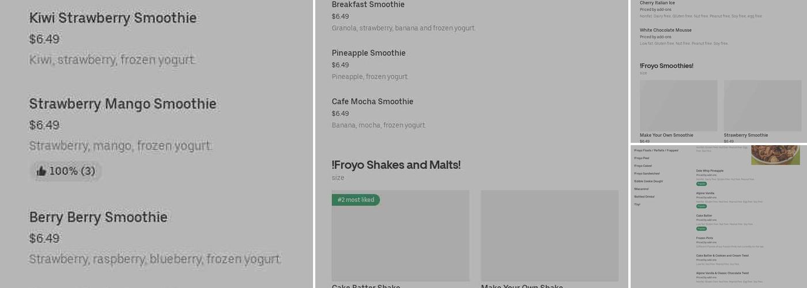
Task: Go to !Froyo Floats / Parfaits / Frappes! category
Action: 656,150
